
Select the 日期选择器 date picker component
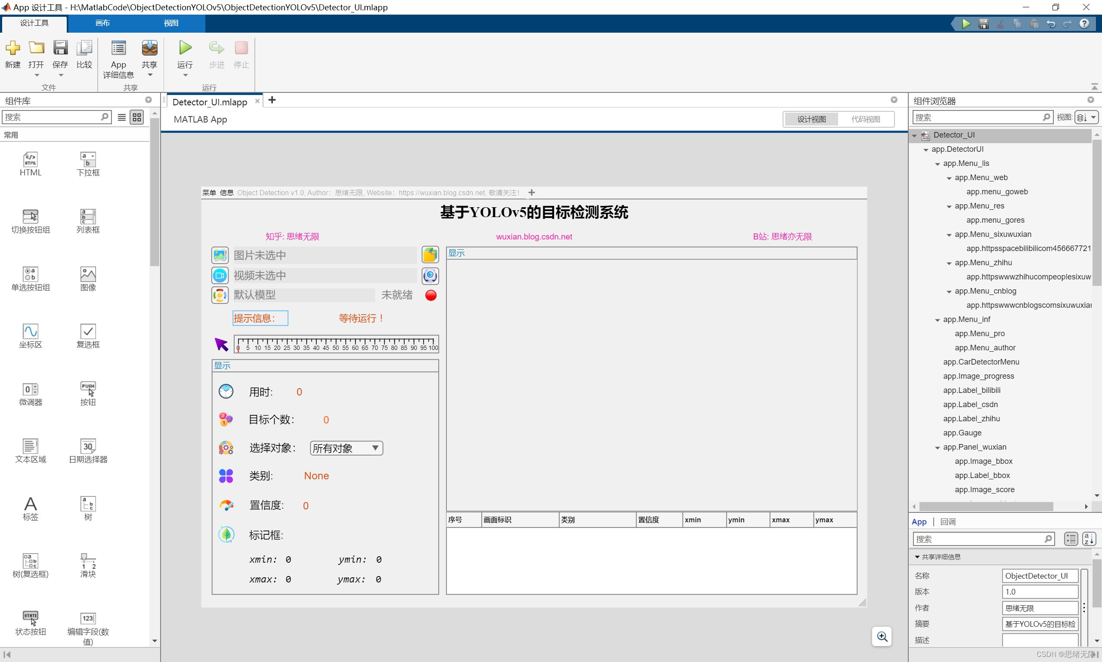pyautogui.click(x=88, y=451)
